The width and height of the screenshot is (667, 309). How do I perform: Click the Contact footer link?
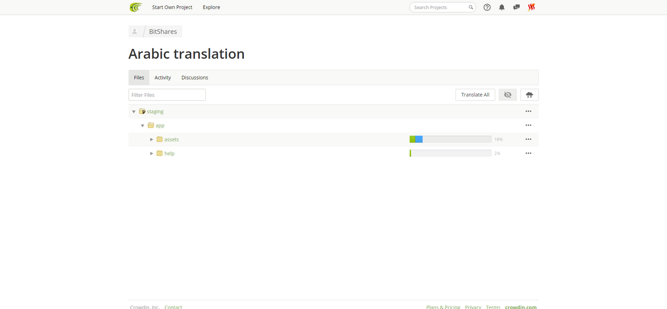tap(174, 307)
